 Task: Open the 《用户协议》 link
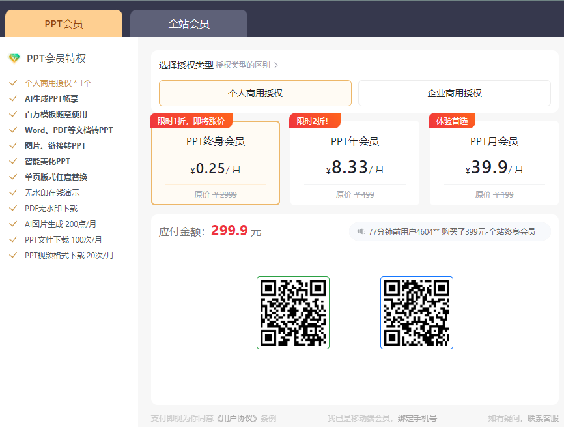click(238, 419)
